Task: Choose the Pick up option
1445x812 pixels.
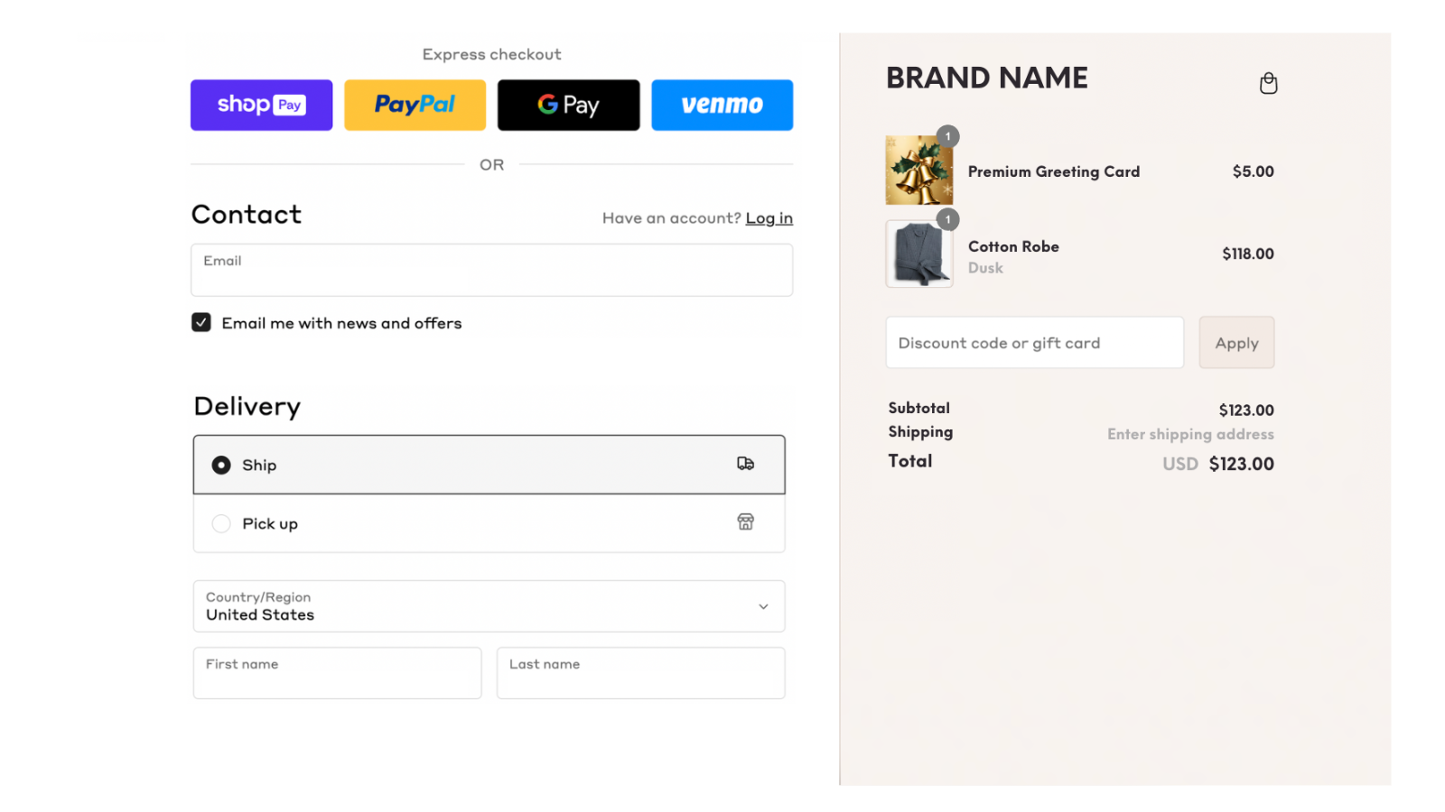Action: click(x=220, y=523)
